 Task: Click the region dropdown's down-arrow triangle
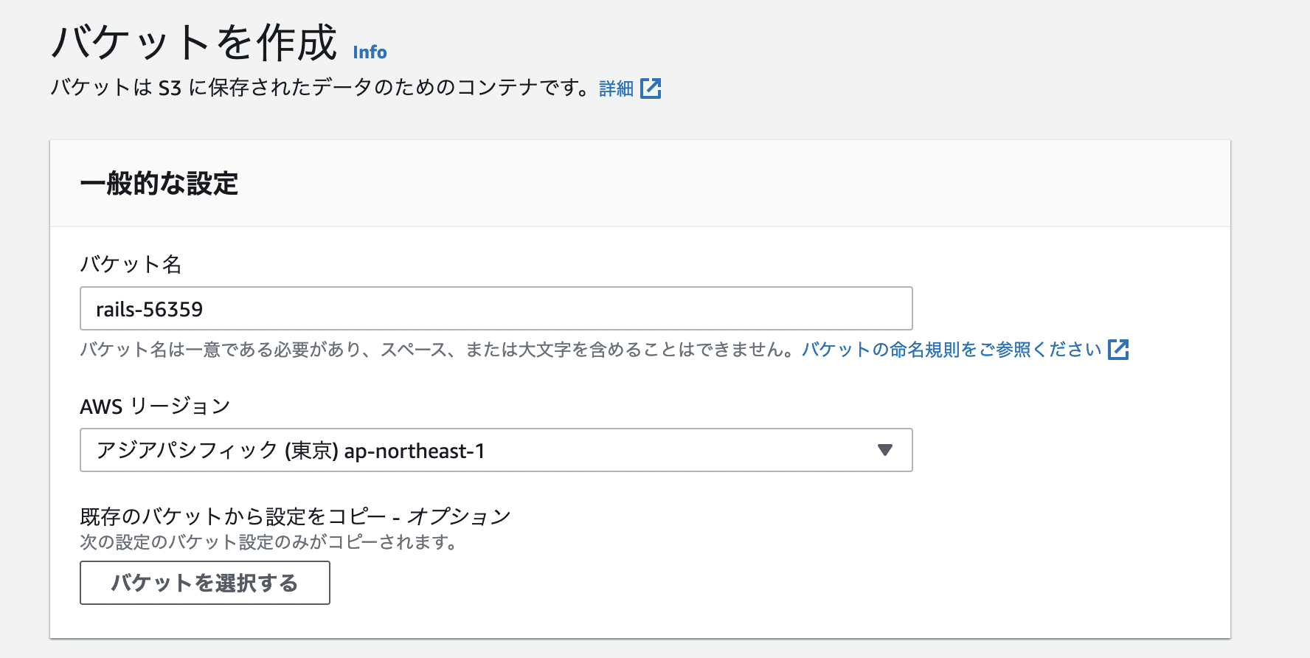click(885, 450)
